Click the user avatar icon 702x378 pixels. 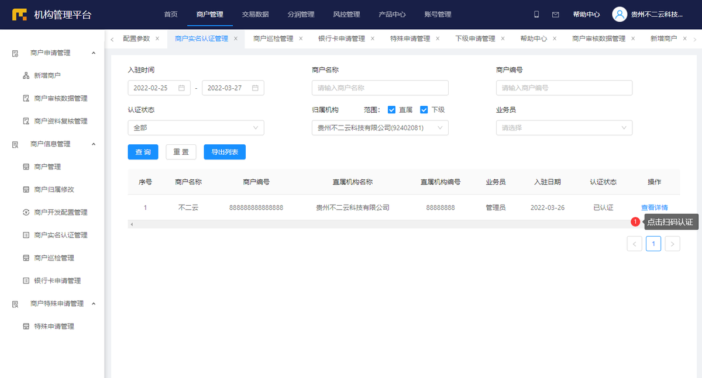(x=620, y=14)
